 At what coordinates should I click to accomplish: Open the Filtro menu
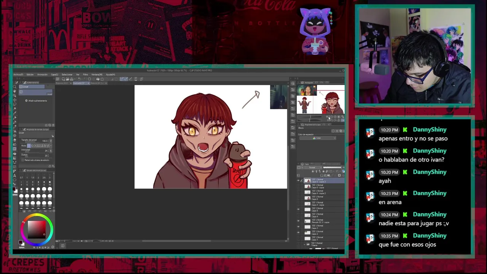click(85, 75)
